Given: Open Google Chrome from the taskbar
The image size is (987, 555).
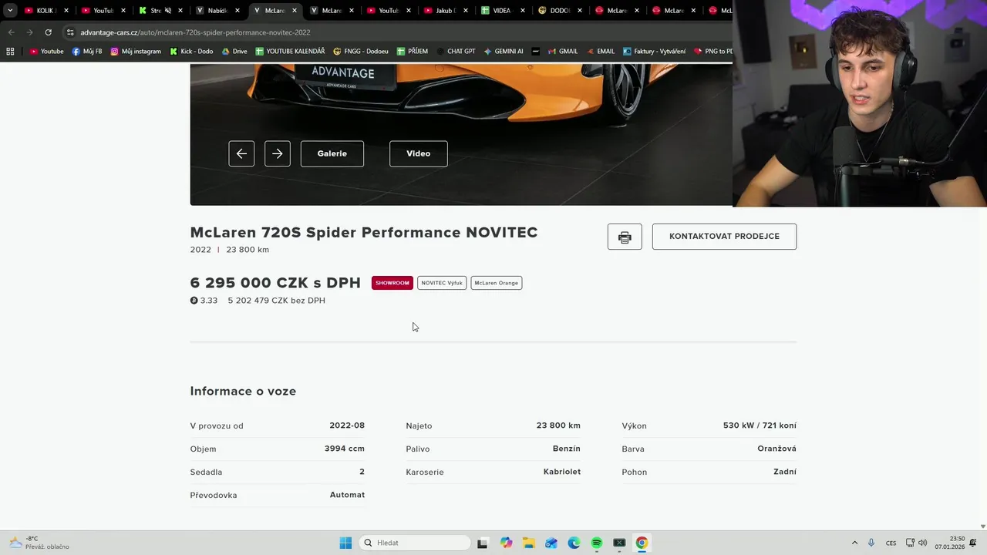Looking at the screenshot, I should click(x=642, y=543).
